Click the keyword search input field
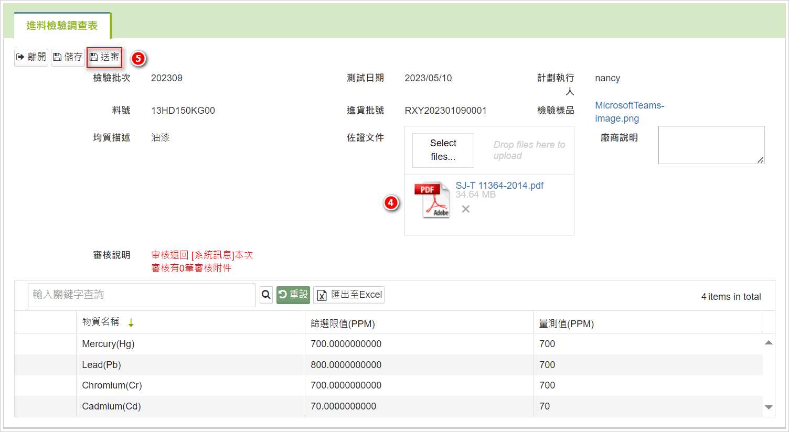 142,295
